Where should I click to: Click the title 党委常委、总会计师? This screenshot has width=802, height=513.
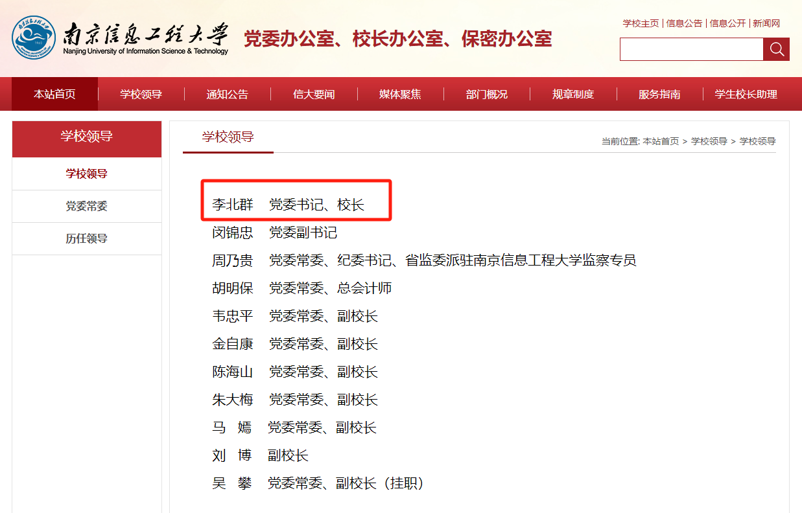click(x=331, y=288)
